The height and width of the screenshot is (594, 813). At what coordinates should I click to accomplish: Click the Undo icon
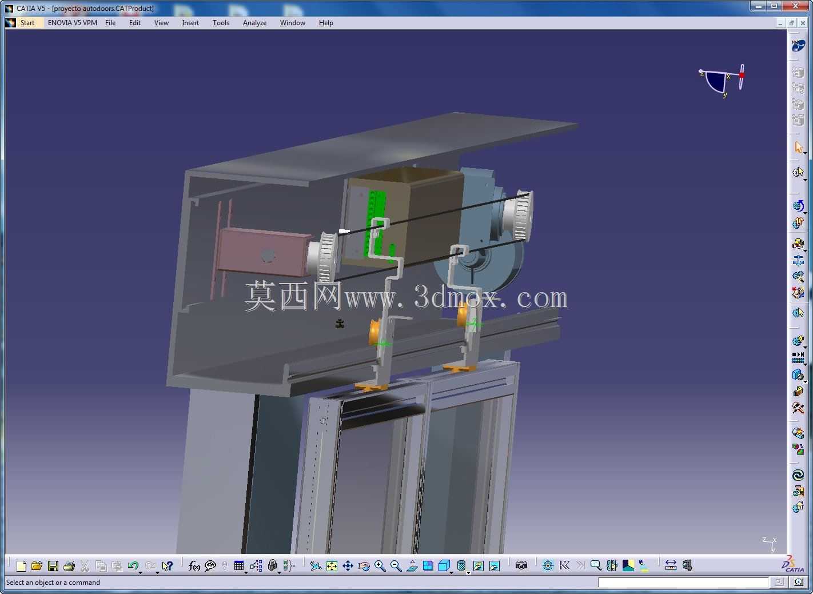[x=133, y=566]
